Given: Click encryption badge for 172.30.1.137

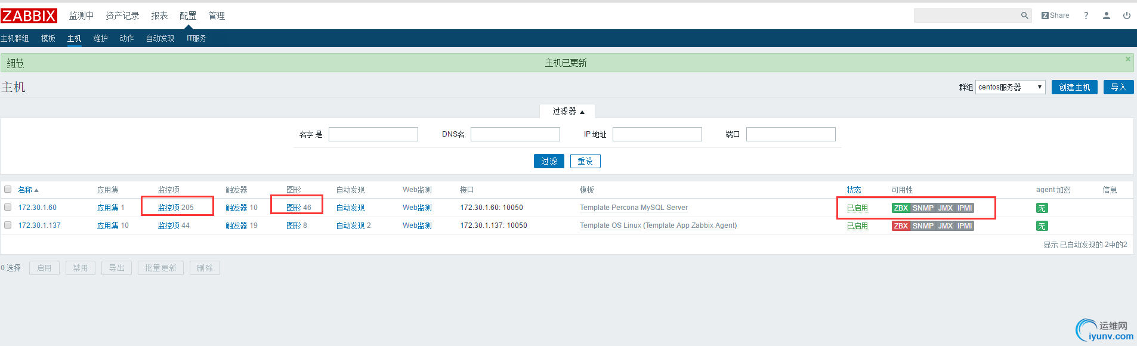Looking at the screenshot, I should click(1042, 226).
